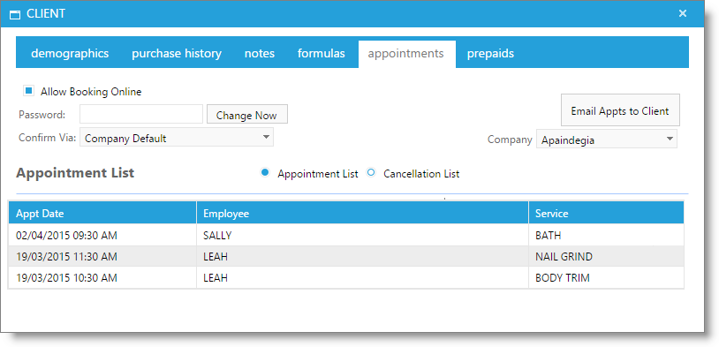Go to the prepaids tab

pyautogui.click(x=490, y=54)
